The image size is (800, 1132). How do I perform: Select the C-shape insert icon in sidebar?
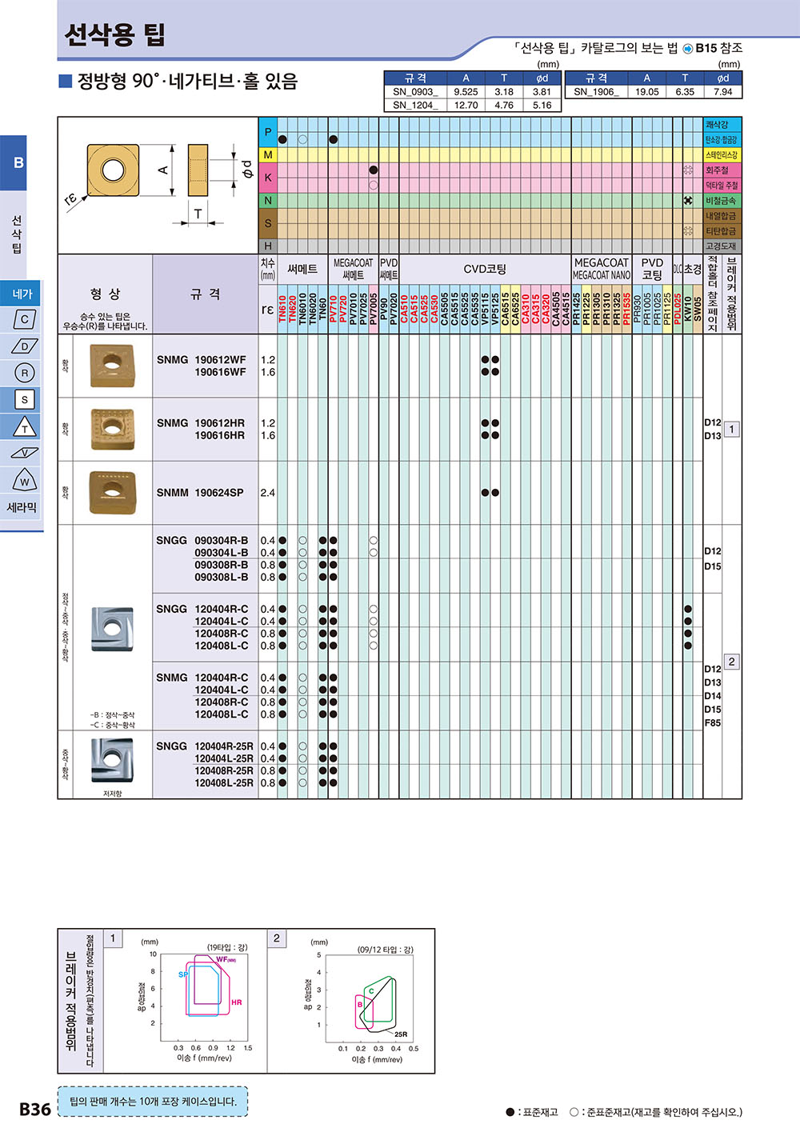[25, 319]
